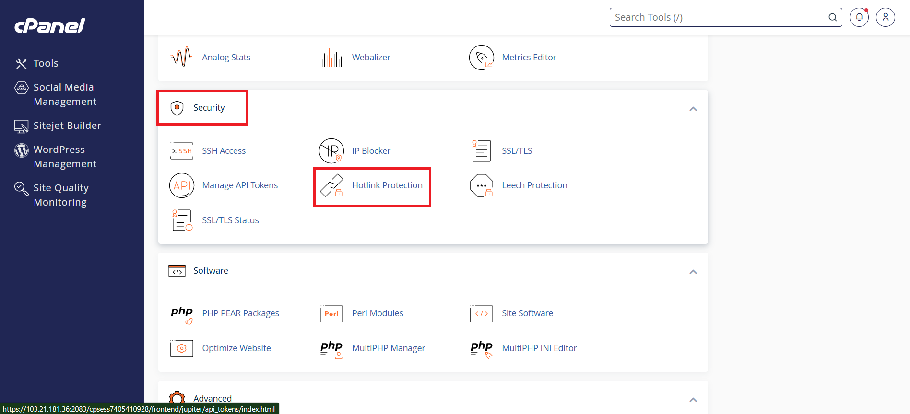The width and height of the screenshot is (910, 414).
Task: Open Site Quality Monitoring in sidebar
Action: click(61, 195)
